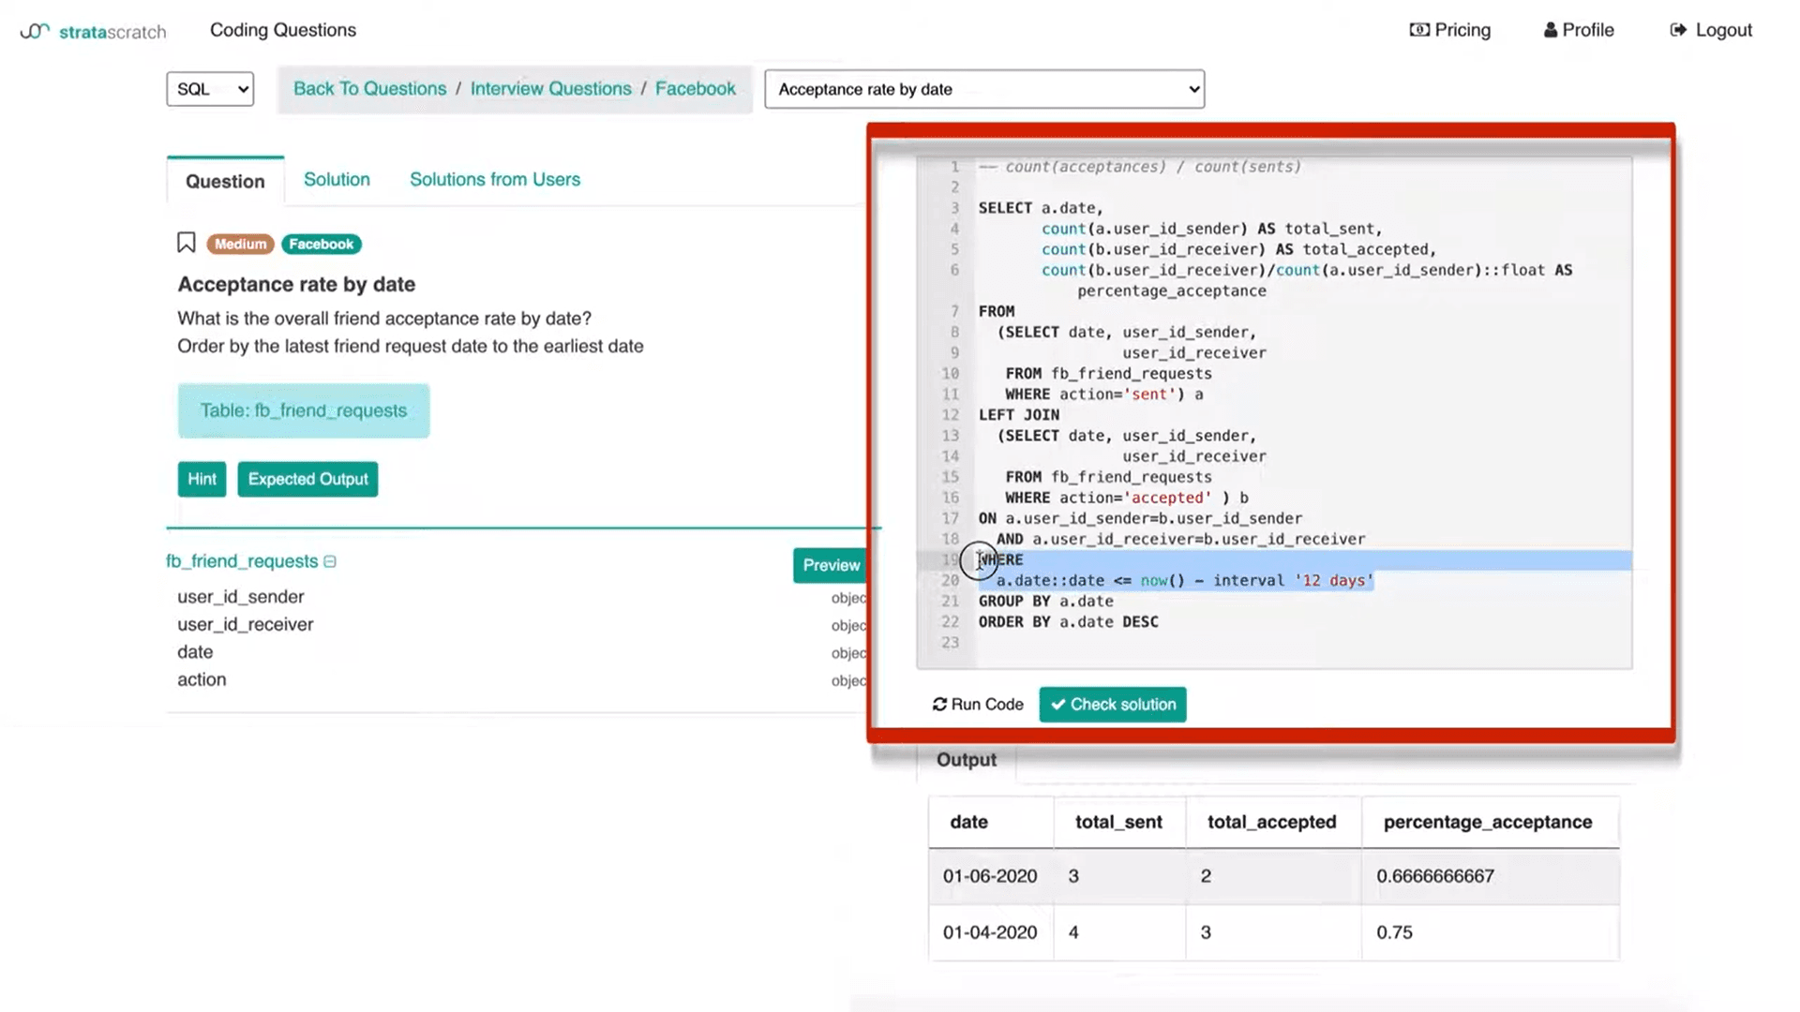The image size is (1800, 1012).
Task: Click the Check solution button
Action: click(1113, 705)
